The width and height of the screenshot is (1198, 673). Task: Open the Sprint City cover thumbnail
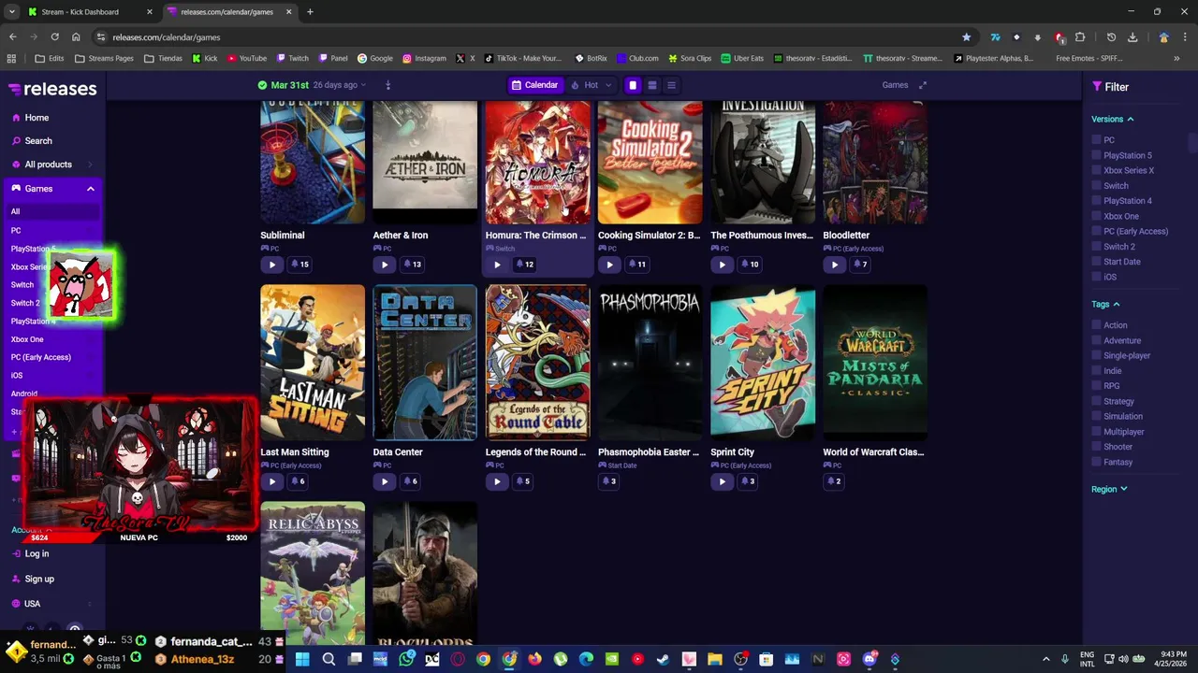(763, 362)
